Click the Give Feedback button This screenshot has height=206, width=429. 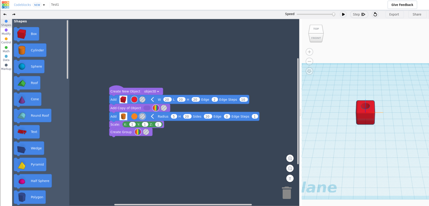[x=402, y=5]
